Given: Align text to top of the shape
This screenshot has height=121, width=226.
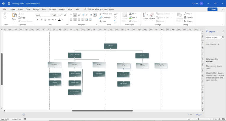Looking at the screenshot, I should tap(71, 15).
